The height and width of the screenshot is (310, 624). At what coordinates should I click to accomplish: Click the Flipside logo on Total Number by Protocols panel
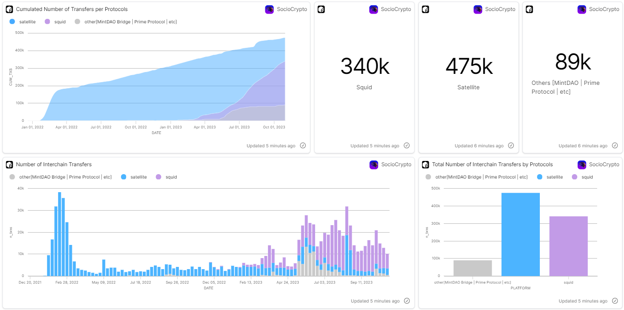425,164
